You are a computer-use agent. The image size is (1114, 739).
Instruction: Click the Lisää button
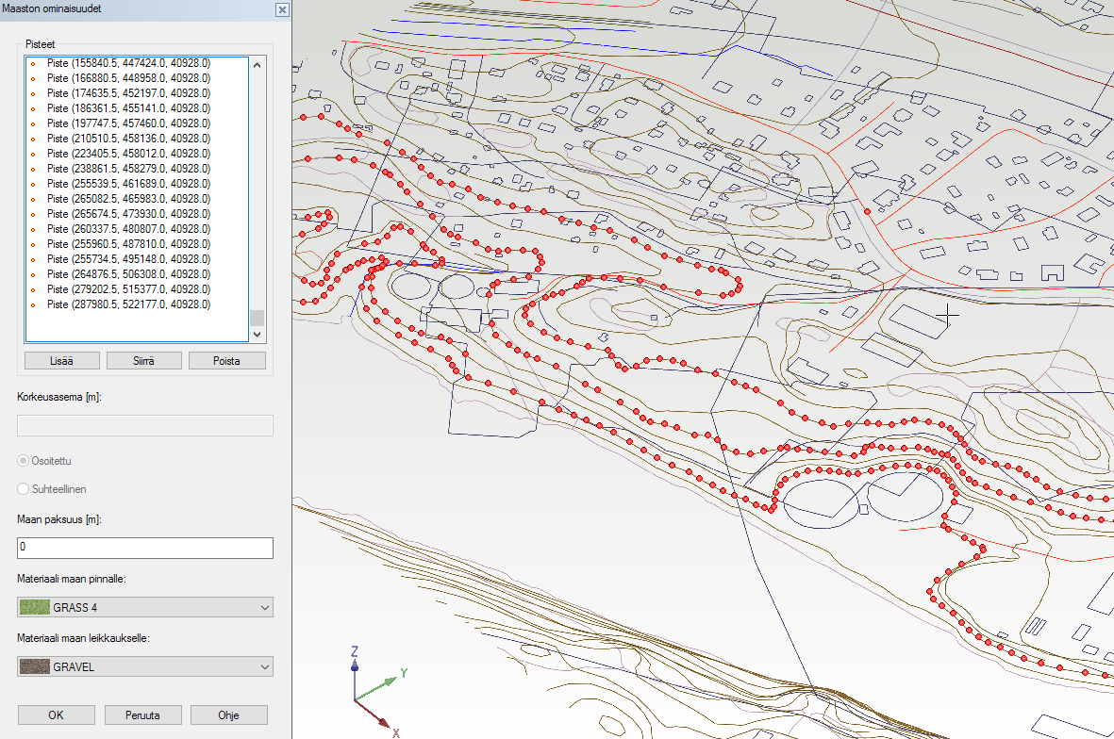(62, 361)
